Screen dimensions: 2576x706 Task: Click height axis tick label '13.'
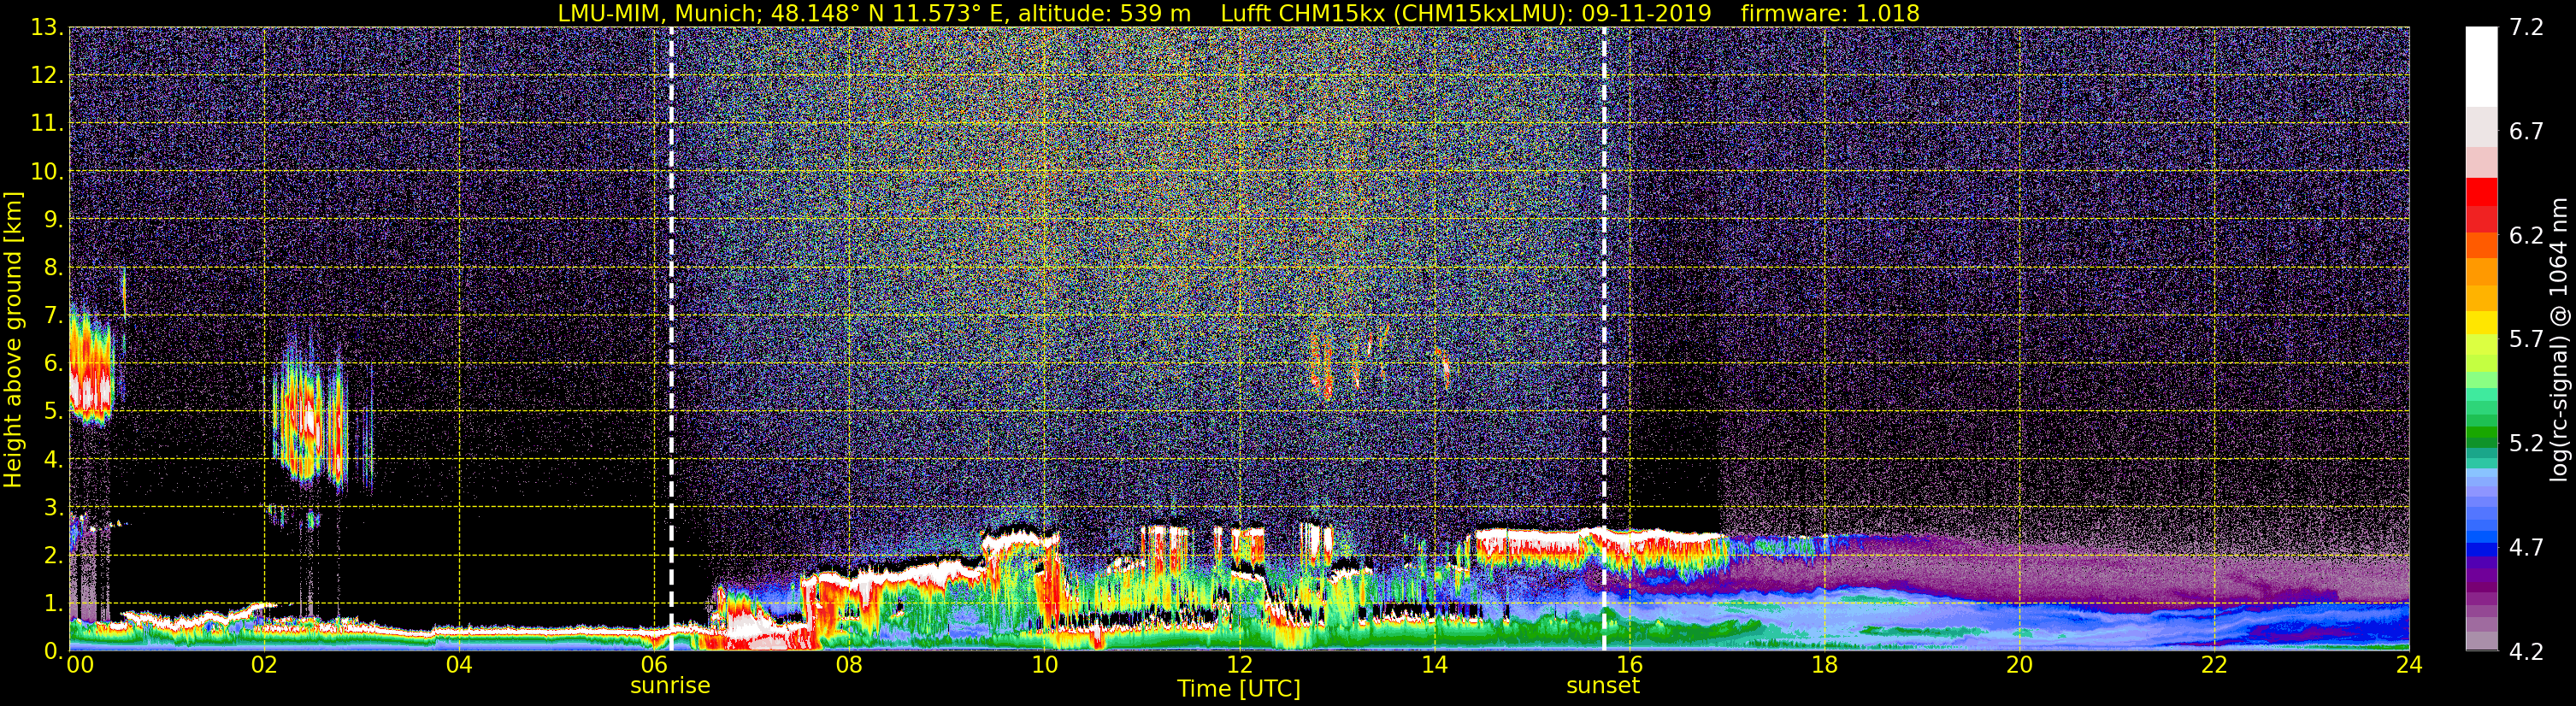click(x=48, y=27)
